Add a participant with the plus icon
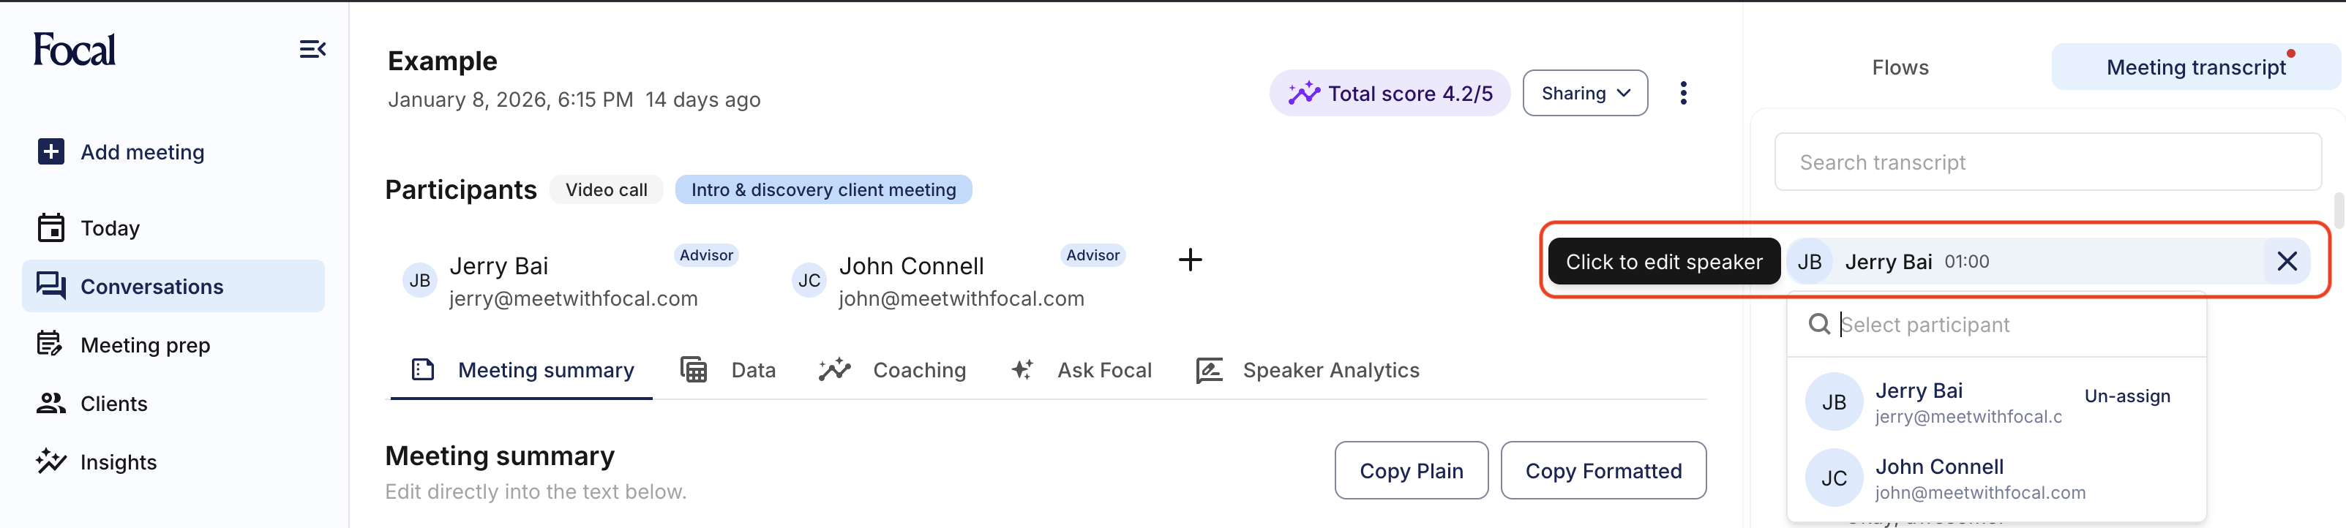 (1189, 260)
